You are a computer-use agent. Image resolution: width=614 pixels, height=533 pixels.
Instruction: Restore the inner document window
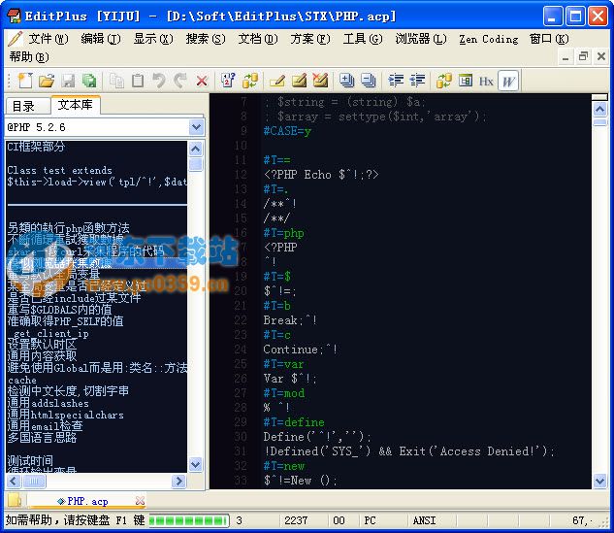583,57
